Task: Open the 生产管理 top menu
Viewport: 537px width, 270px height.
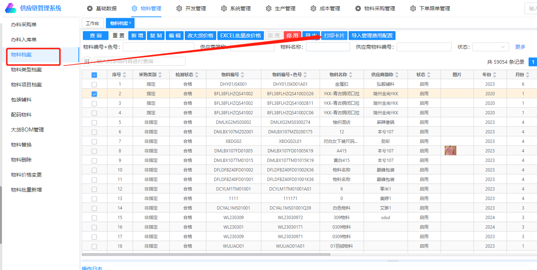Action: click(x=285, y=8)
